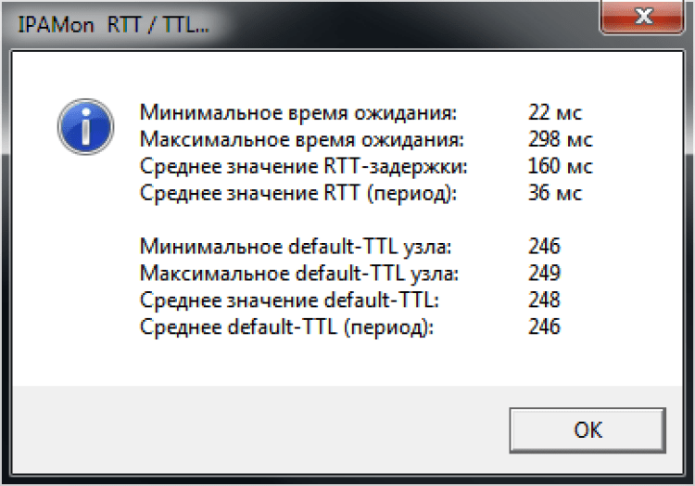Click the 'Среднее значение default-TTL' label
695x486 pixels.
pyautogui.click(x=289, y=301)
